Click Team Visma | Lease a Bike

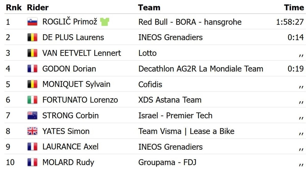pos(186,131)
